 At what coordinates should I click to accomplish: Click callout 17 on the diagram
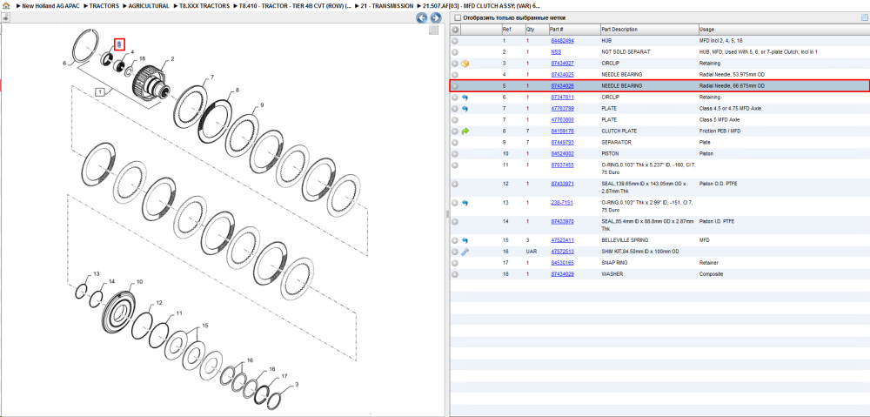point(284,376)
